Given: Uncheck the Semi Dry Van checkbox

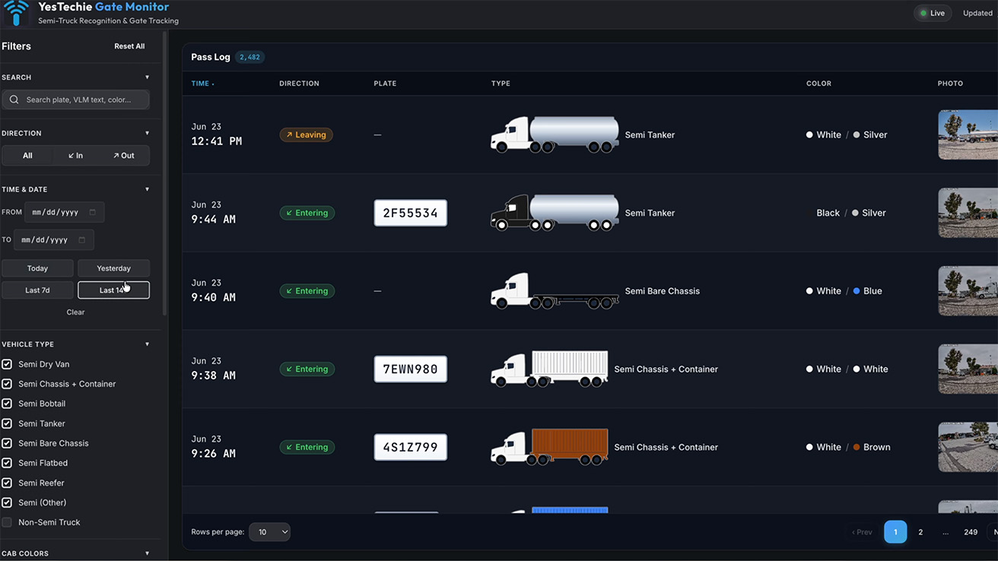Looking at the screenshot, I should pos(7,364).
